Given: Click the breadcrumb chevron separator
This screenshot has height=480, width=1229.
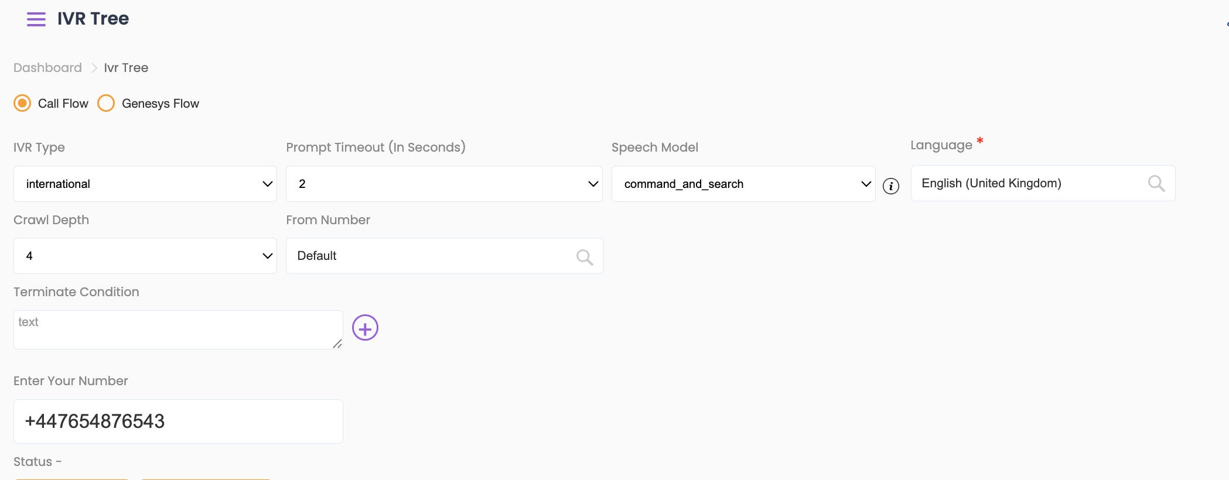Looking at the screenshot, I should tap(94, 68).
